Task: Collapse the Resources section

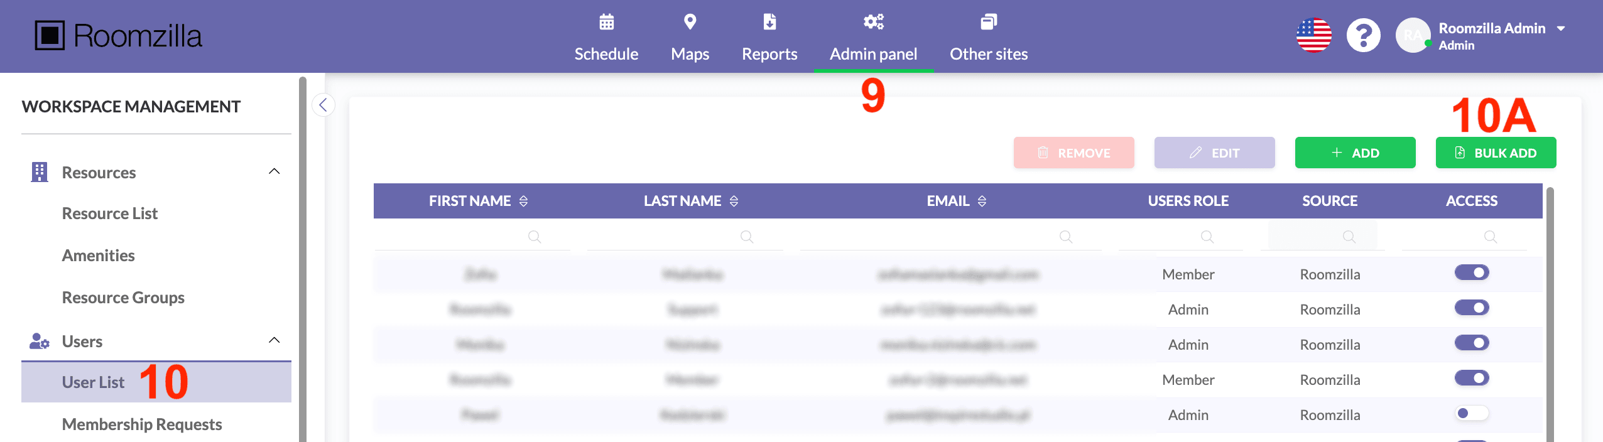Action: pyautogui.click(x=274, y=171)
